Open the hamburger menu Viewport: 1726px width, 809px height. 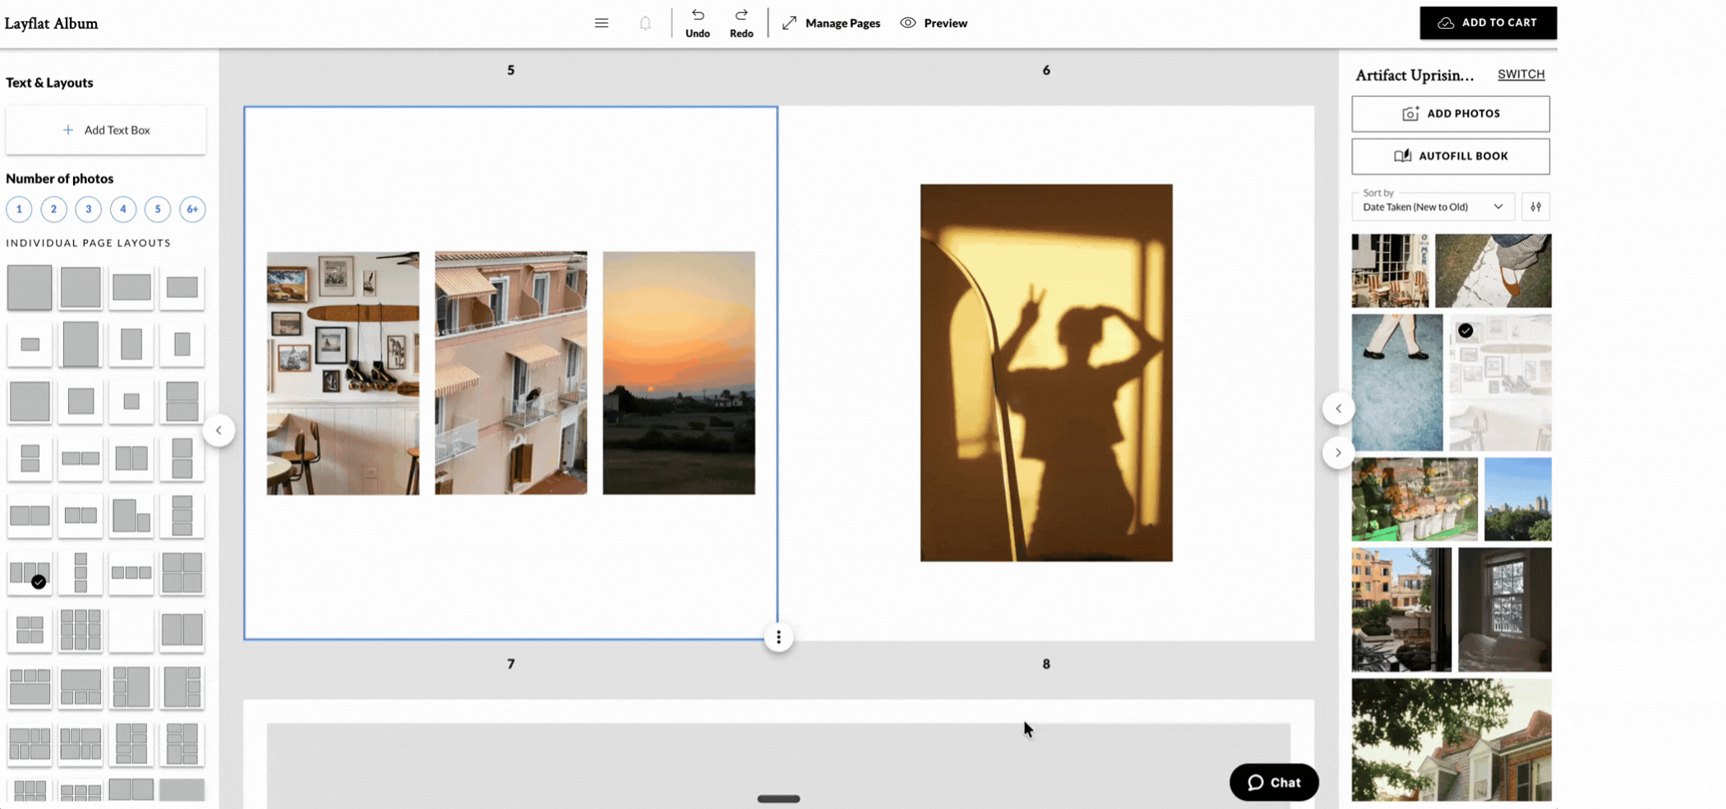click(602, 22)
